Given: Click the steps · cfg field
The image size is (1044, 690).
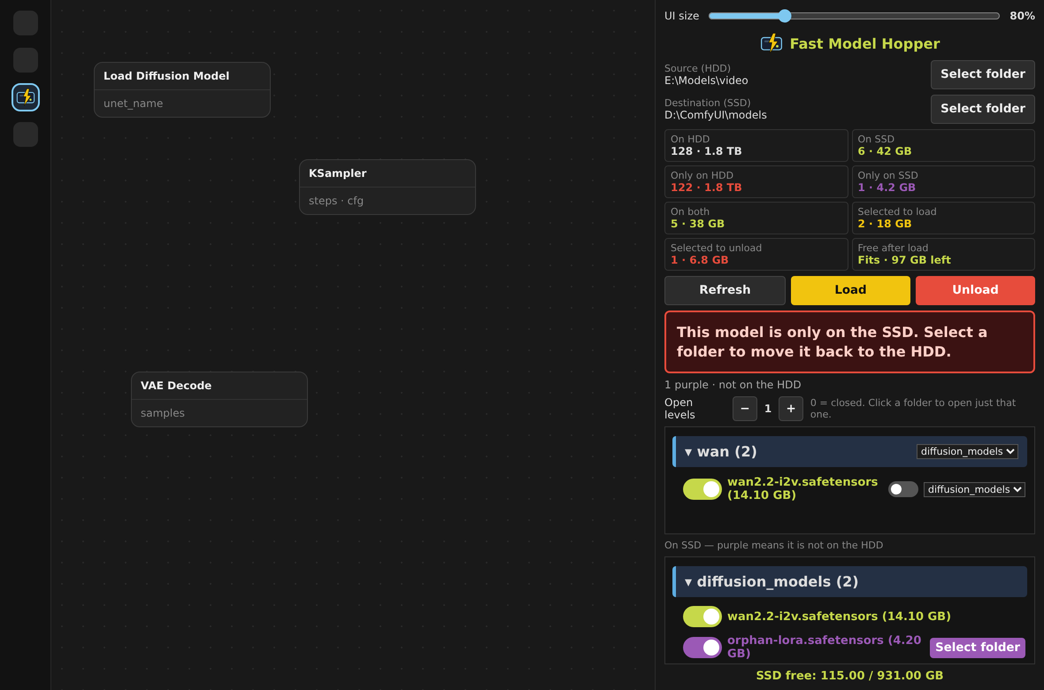Looking at the screenshot, I should [388, 201].
